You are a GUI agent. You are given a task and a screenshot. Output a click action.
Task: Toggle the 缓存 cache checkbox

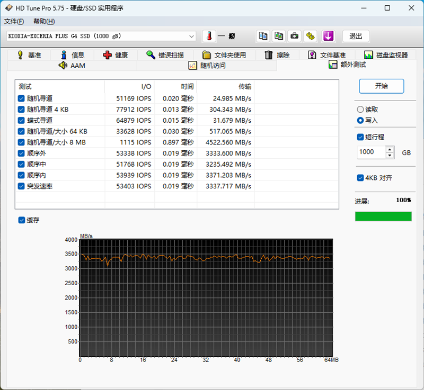22,220
